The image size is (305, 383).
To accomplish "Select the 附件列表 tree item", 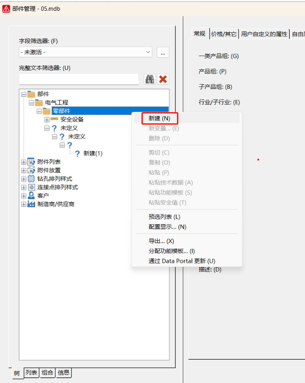I will (x=49, y=162).
